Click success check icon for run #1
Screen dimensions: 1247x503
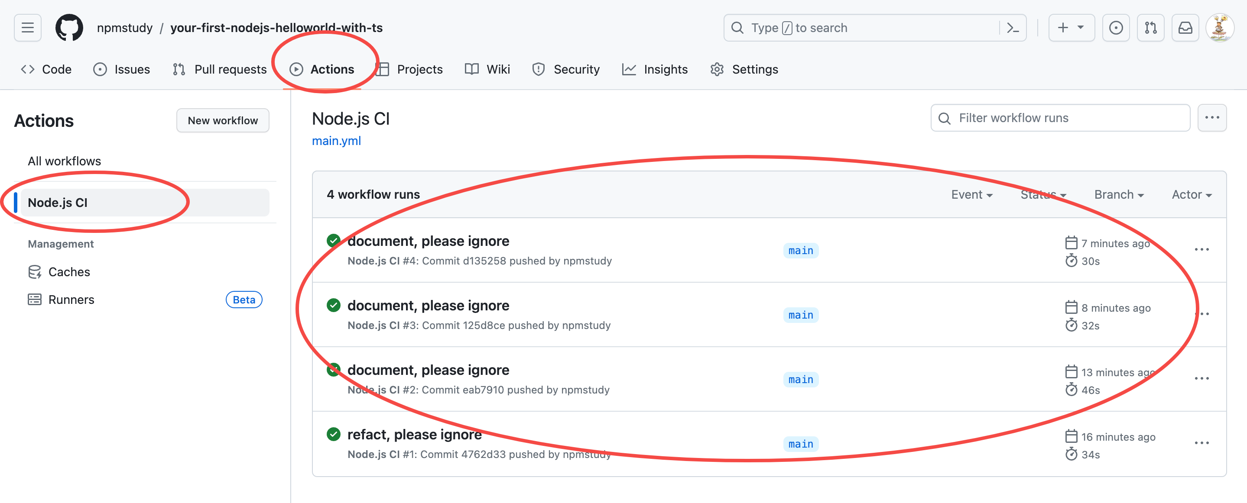click(334, 434)
